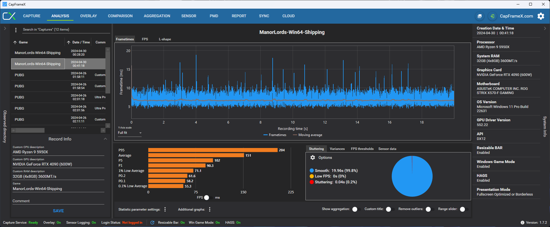Click the red Stuttering legend swatch
This screenshot has height=227, width=550.
pos(312,182)
